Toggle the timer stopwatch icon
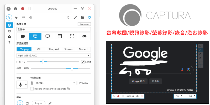Screen dimensions: 210x105 (30, 17)
